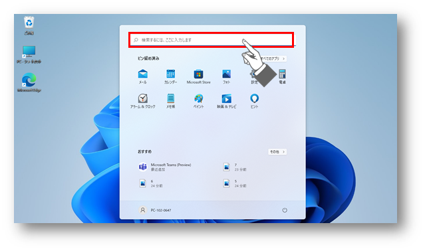Select Microsoft Edge desktop shortcut
The height and width of the screenshot is (251, 425).
coord(29,82)
